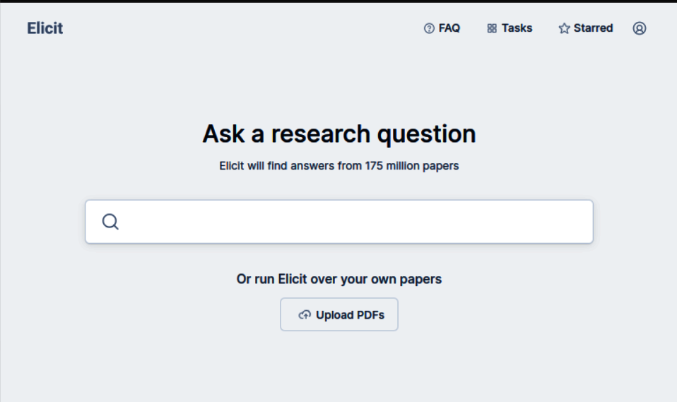Focus the research question search field
Screen dimensions: 677x402
click(x=353, y=222)
